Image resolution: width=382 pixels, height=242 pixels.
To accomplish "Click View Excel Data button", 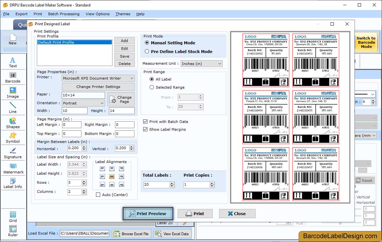I will click(173, 234).
